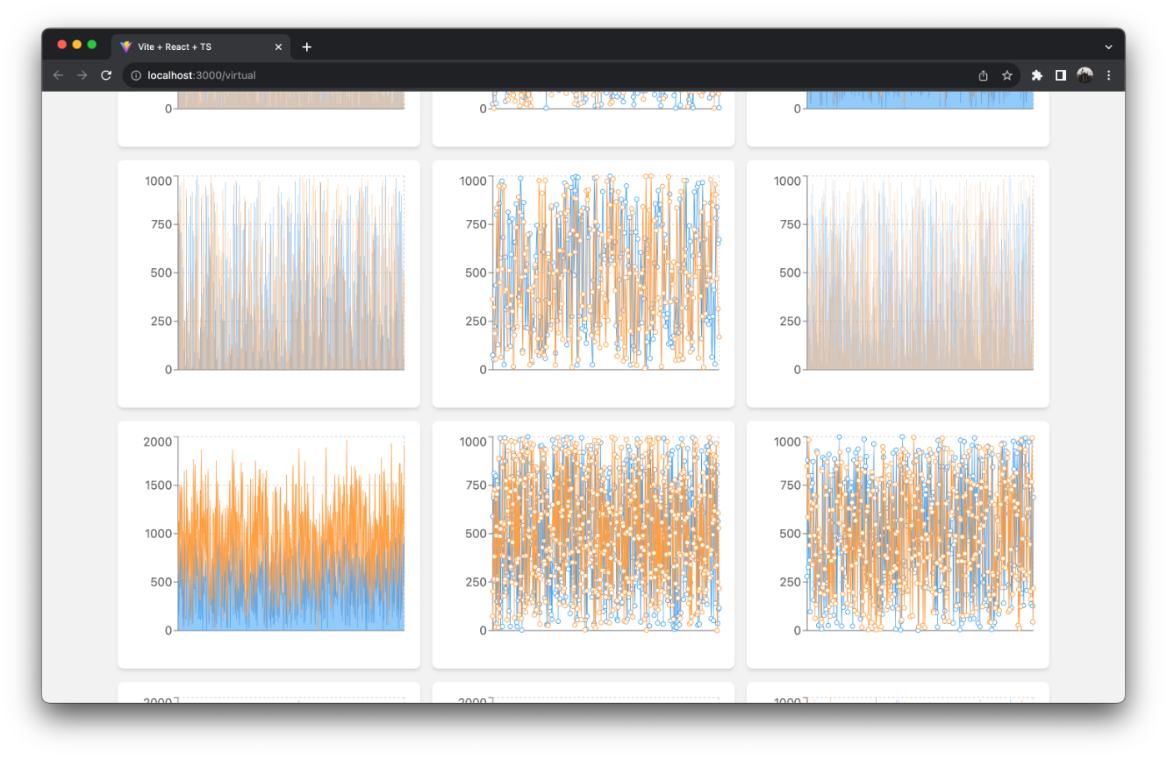Bookmark this tab with the star icon
The image size is (1167, 758).
click(x=1007, y=75)
